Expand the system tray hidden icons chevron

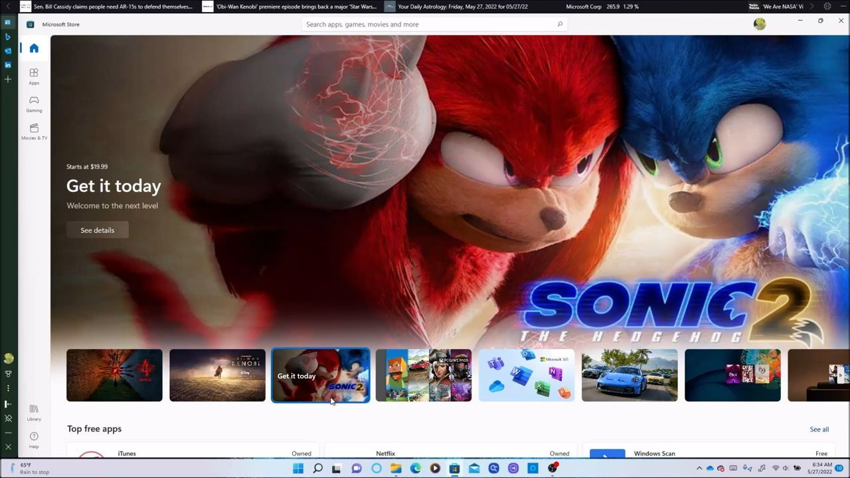point(699,468)
